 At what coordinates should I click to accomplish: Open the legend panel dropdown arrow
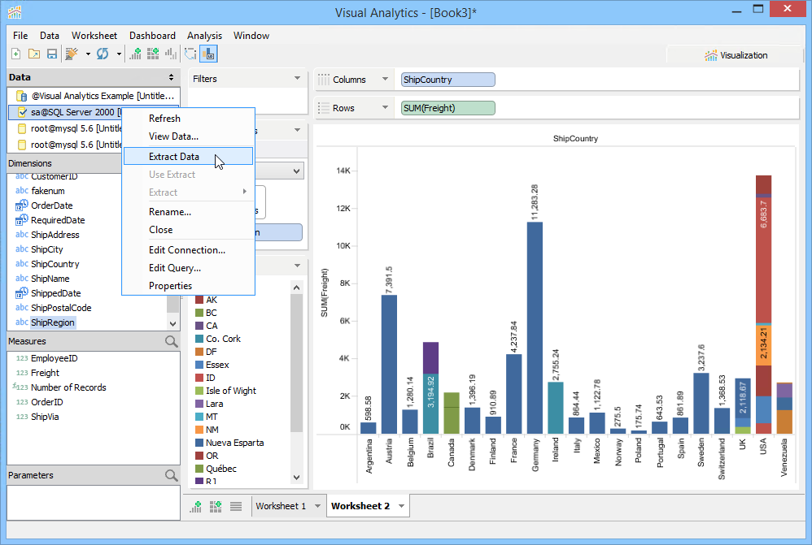click(x=297, y=266)
